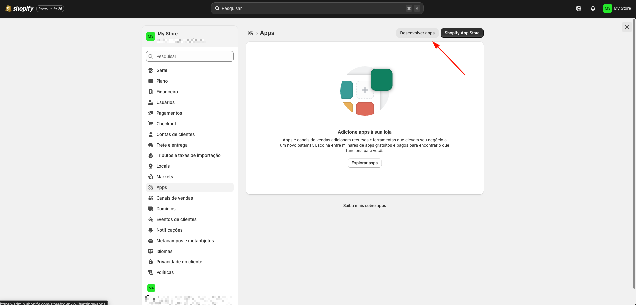Click the Eventos de clientes icon

[x=151, y=219]
